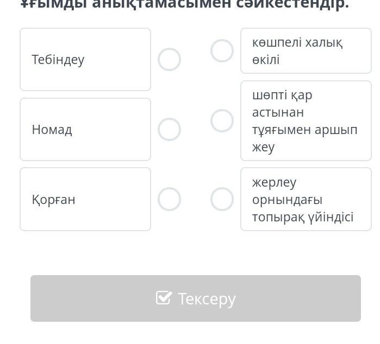Choose the 'шөпті қар астынан тұяғымен аршып жеу' card

coord(306,120)
